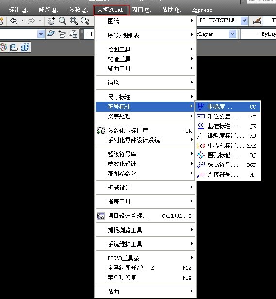Open the 标注(N) menu
276x299 pixels.
tap(18, 10)
